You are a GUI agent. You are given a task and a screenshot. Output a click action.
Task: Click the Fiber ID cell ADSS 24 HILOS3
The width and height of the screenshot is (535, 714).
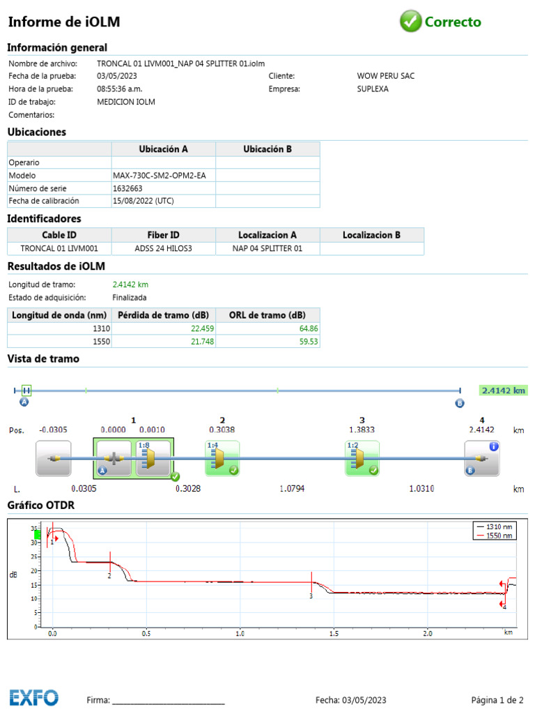(163, 249)
